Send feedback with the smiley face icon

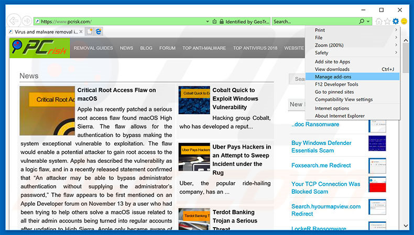(404, 21)
